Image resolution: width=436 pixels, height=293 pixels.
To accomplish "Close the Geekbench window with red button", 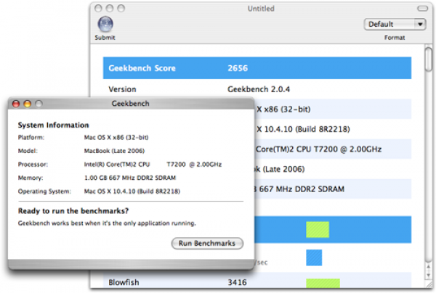I will coord(16,104).
